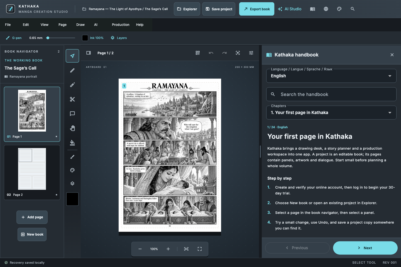
Task: Activate the hand pan tool
Action: point(72,128)
